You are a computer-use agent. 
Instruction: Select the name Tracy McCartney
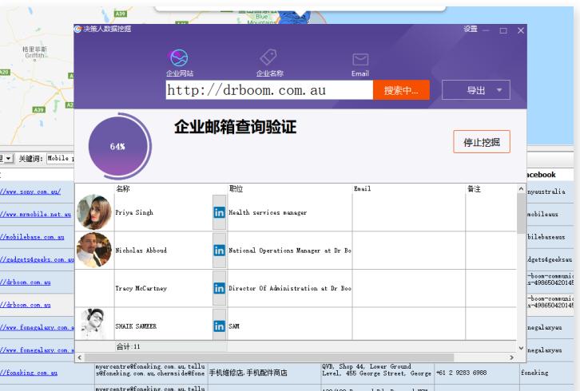pyautogui.click(x=141, y=288)
